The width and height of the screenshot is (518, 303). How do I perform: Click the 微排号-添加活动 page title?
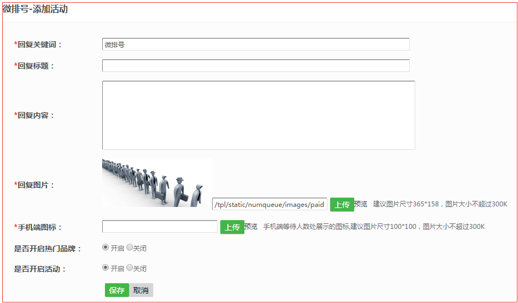tap(35, 9)
